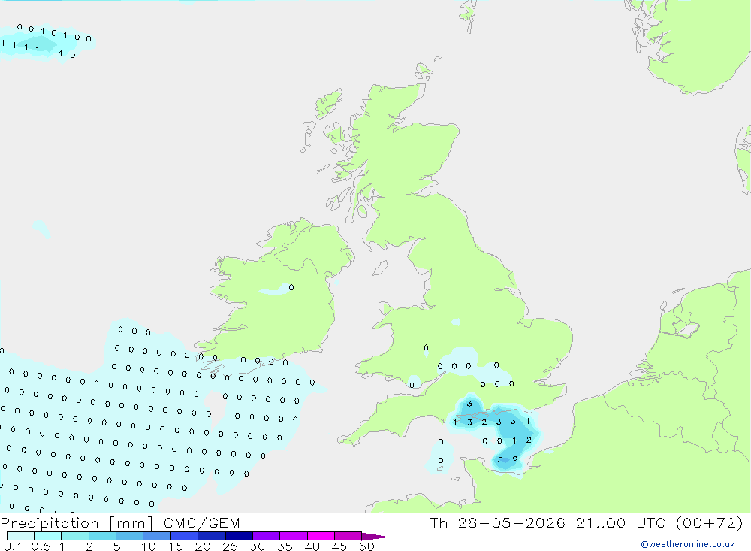Select the 20–25 mm legend color swatch
The width and height of the screenshot is (751, 551).
click(211, 536)
